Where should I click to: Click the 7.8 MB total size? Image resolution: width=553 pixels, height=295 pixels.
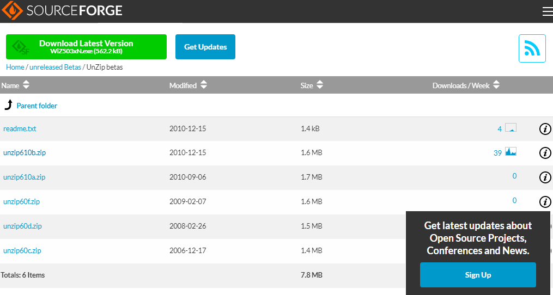coord(312,275)
